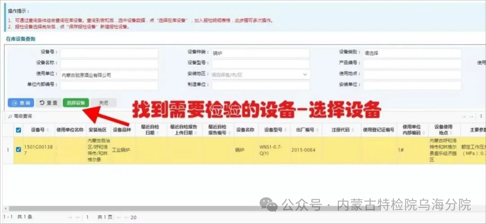Click into the 设备名称 input field
This screenshot has height=224, width=486.
[109, 64]
